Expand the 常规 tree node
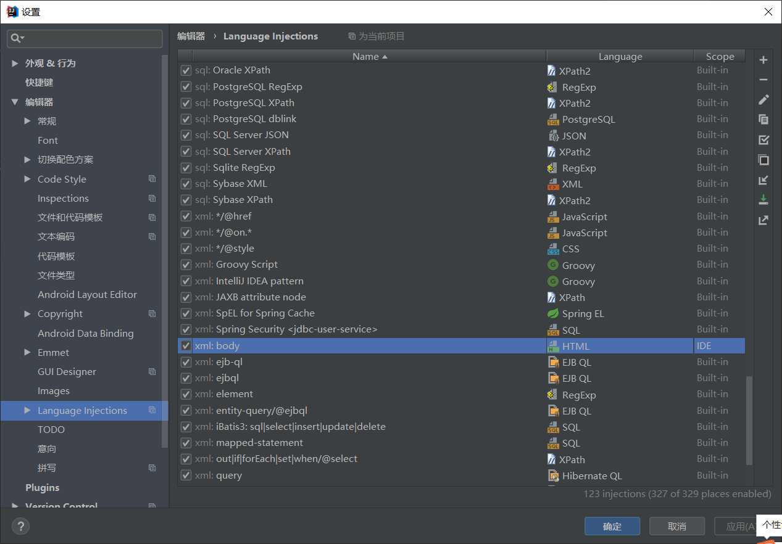Viewport: 782px width, 544px height. (27, 121)
